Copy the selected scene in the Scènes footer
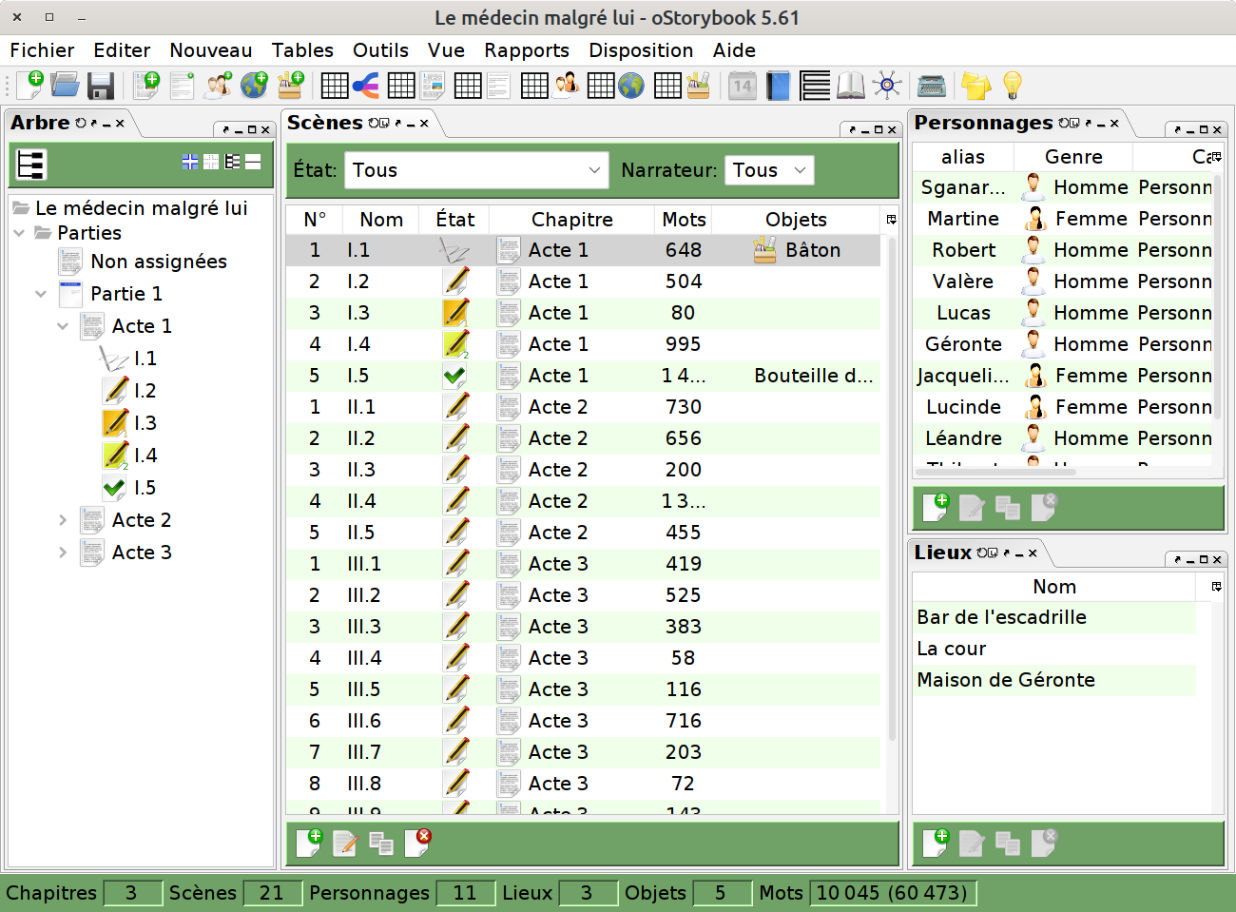Image resolution: width=1236 pixels, height=912 pixels. [381, 843]
